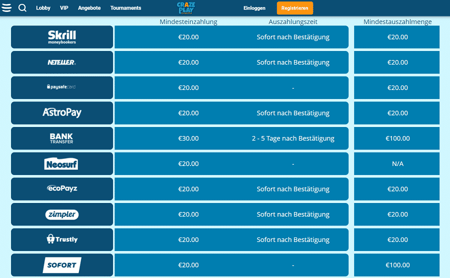Image resolution: width=450 pixels, height=278 pixels.
Task: Click the search magnifier icon
Action: (x=22, y=7)
